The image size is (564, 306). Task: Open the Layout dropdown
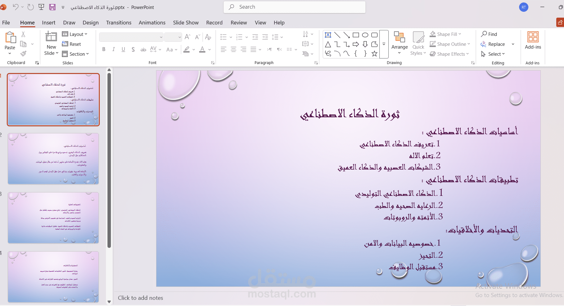coord(75,34)
